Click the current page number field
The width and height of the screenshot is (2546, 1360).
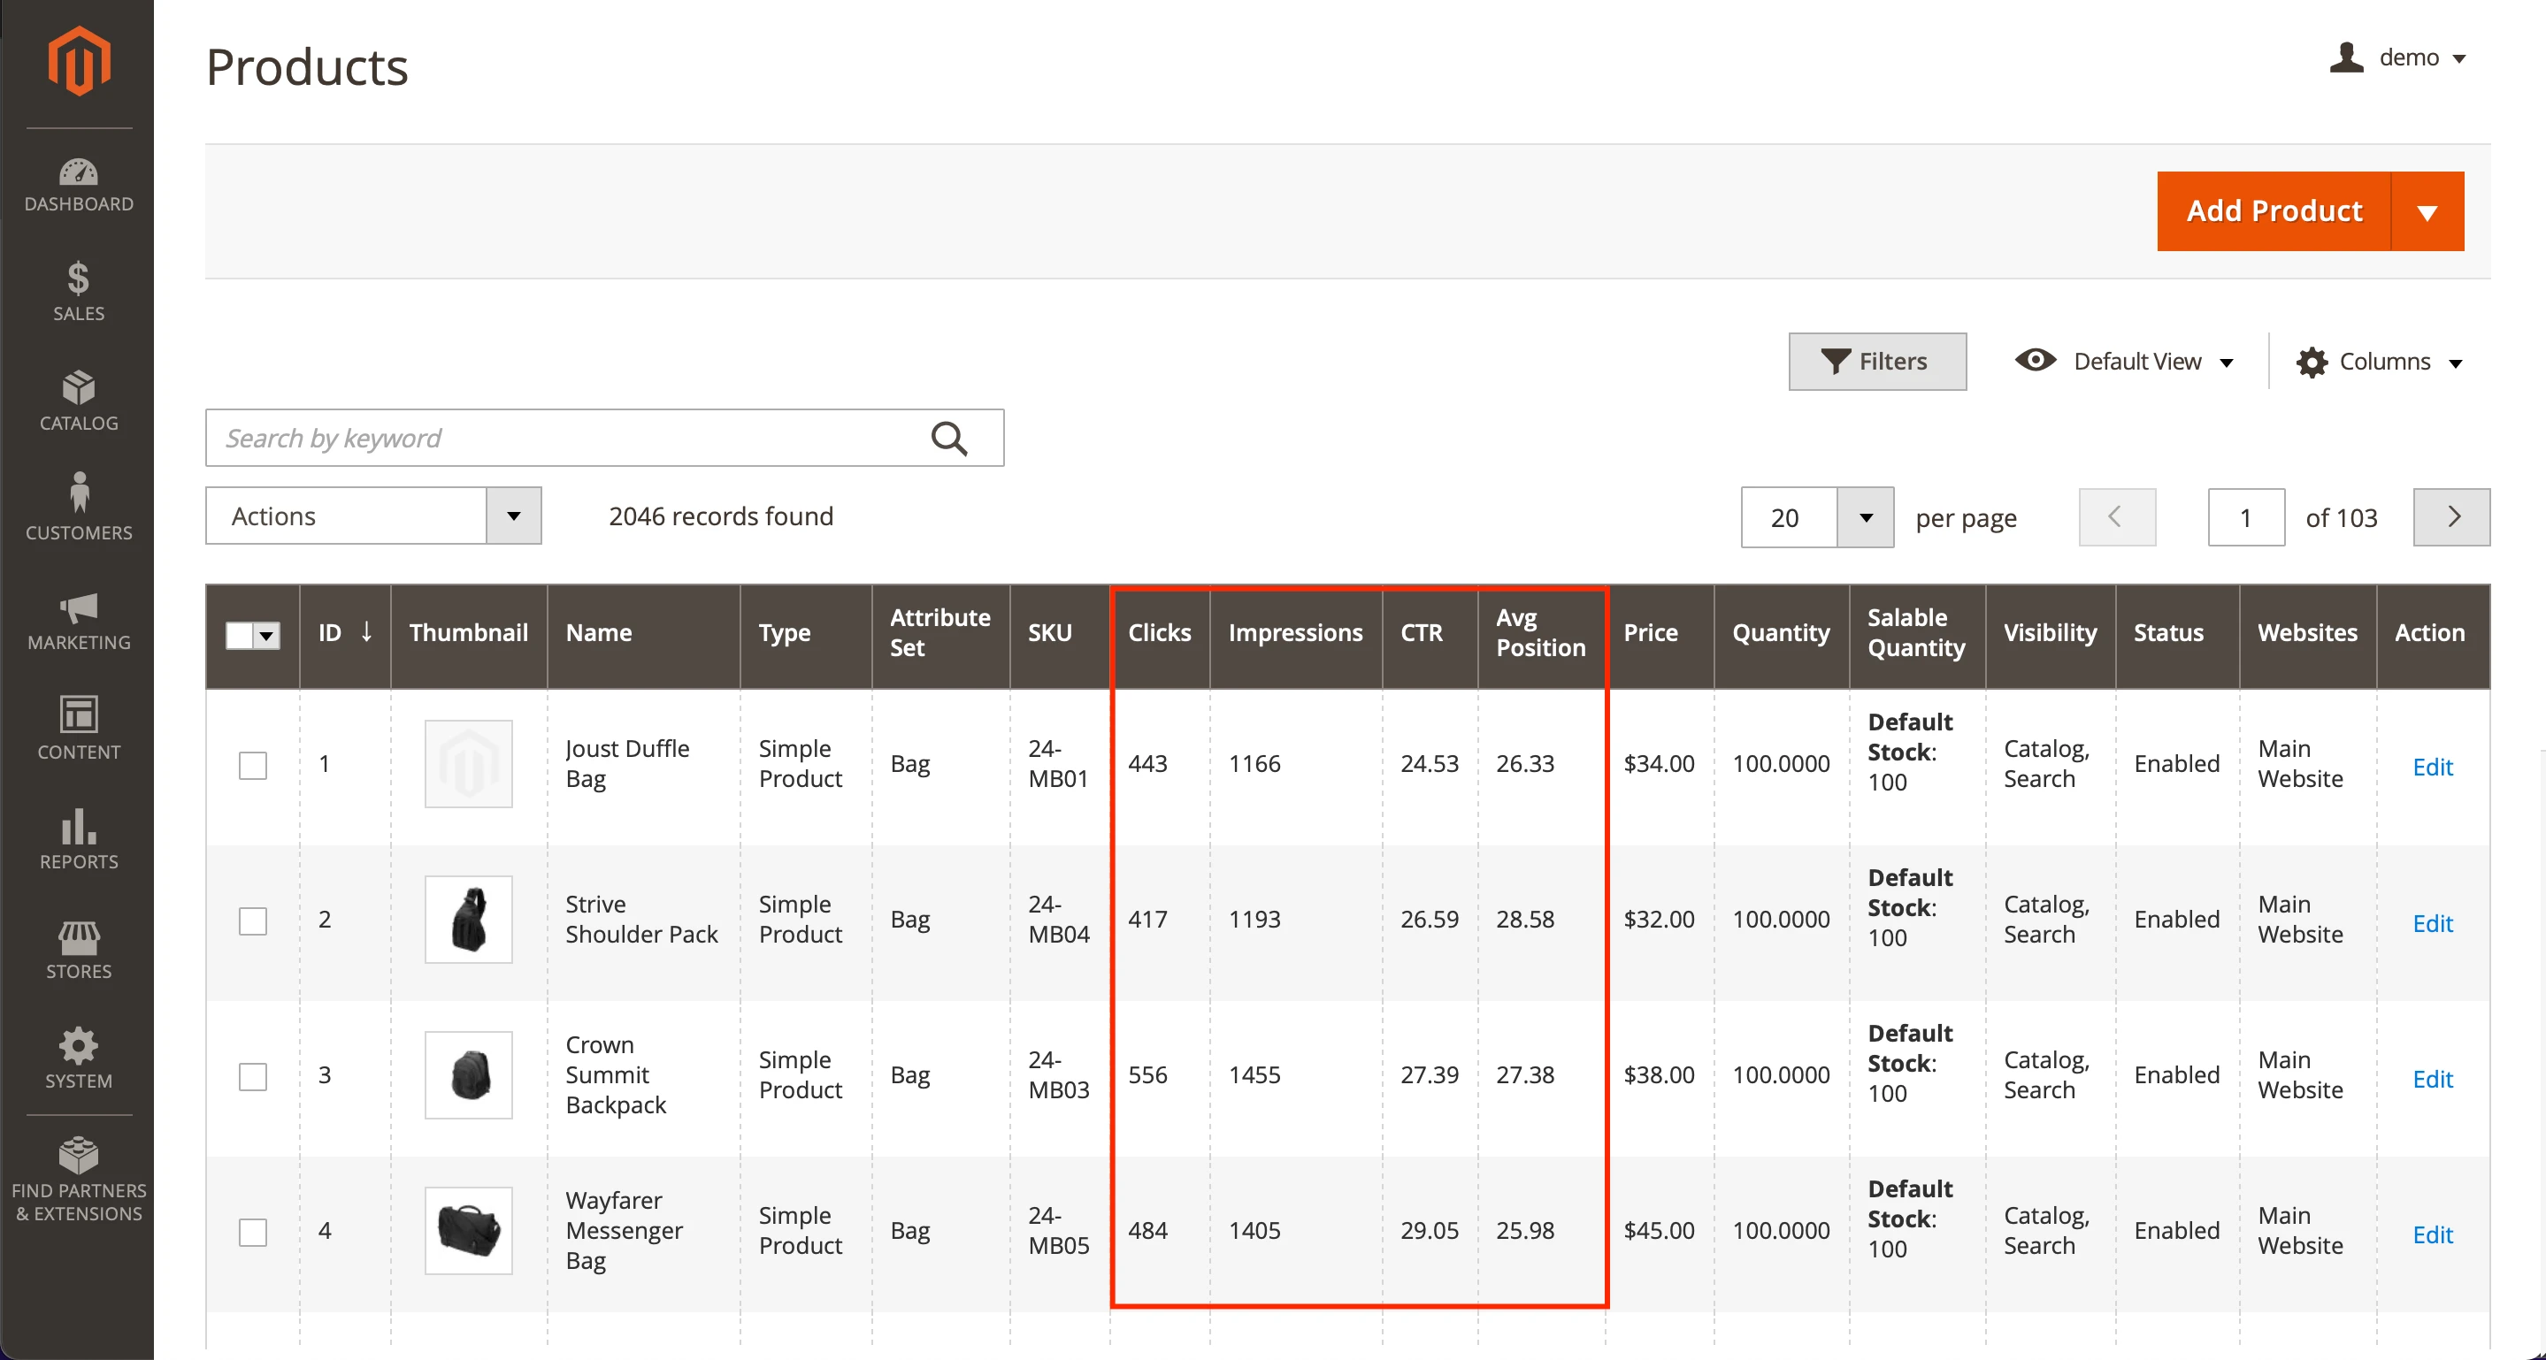(2246, 516)
